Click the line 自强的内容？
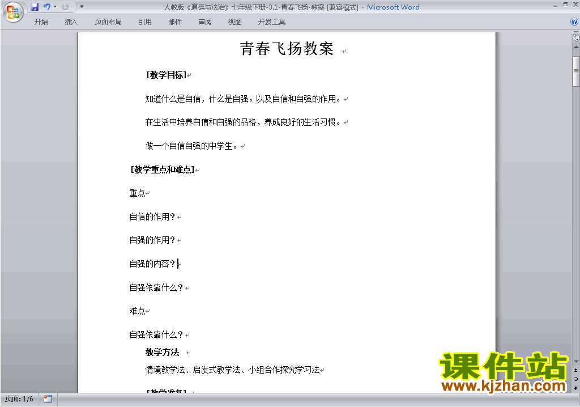The image size is (580, 407). (x=152, y=264)
